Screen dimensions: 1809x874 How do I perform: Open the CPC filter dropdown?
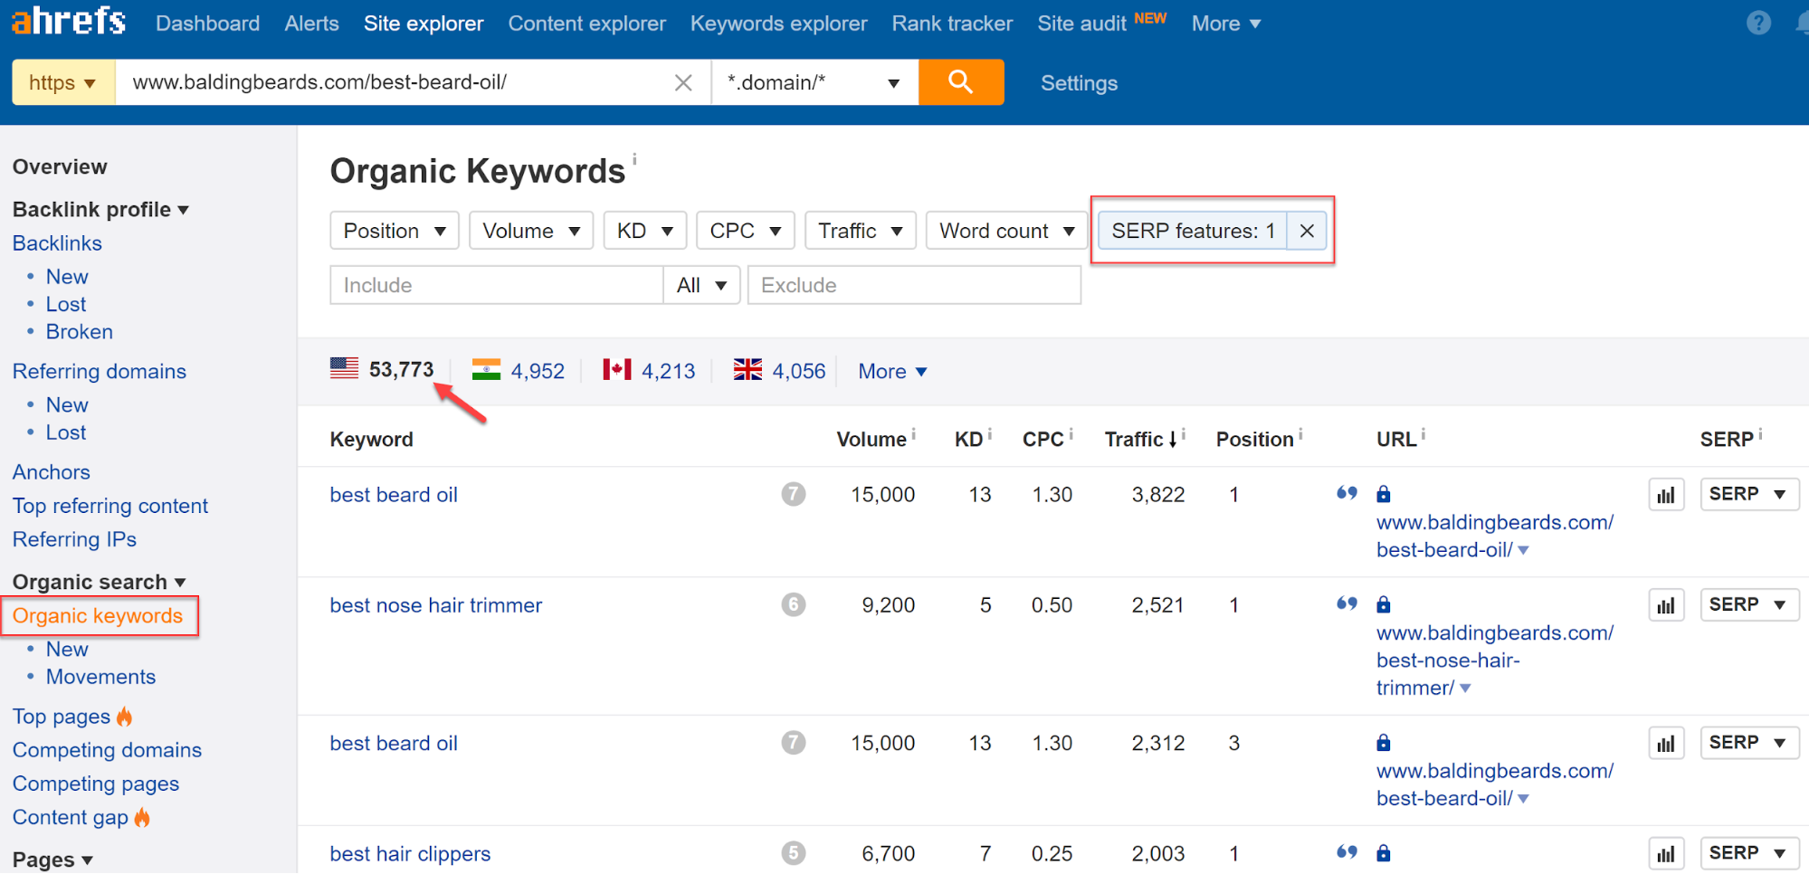click(746, 231)
